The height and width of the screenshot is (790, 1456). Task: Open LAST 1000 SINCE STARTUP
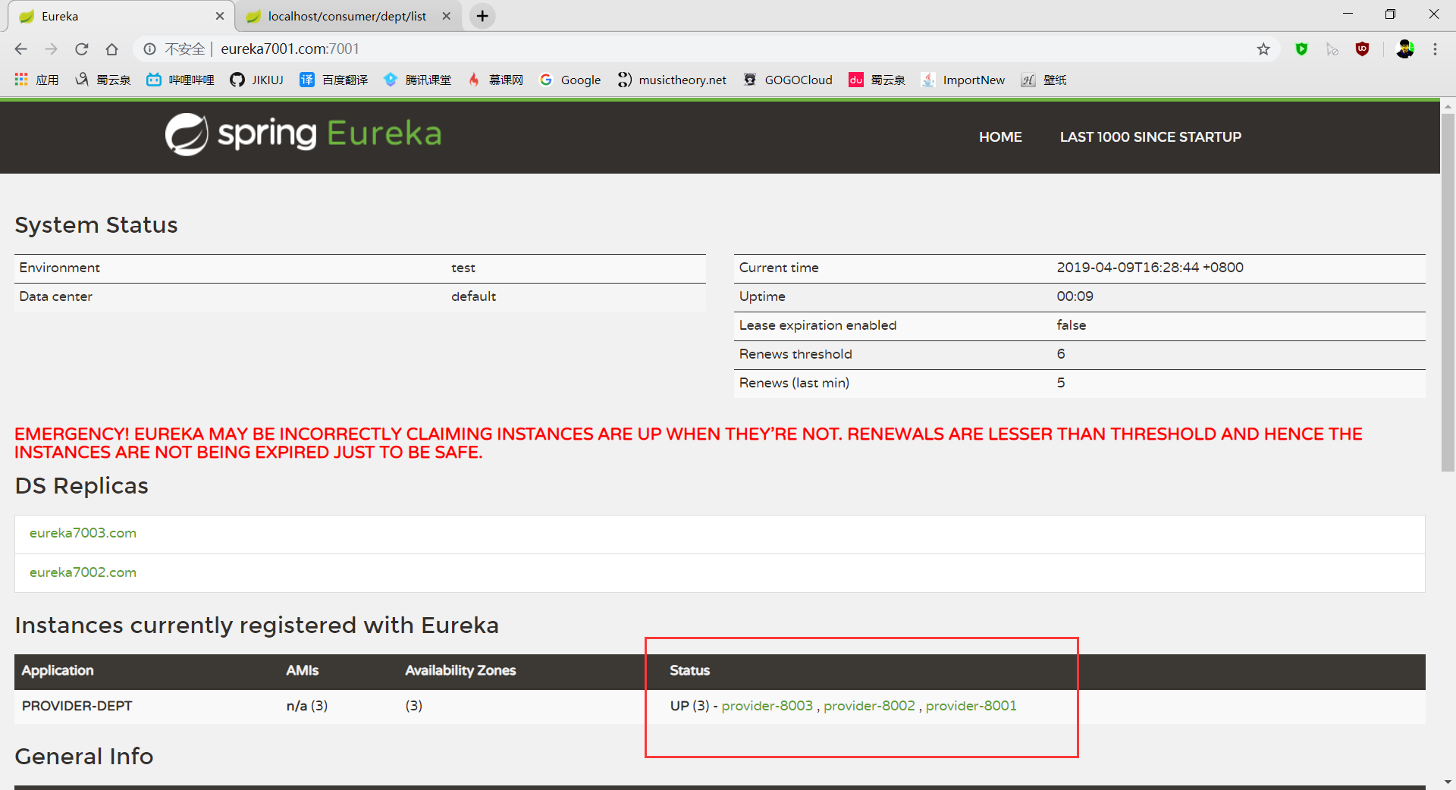tap(1150, 137)
